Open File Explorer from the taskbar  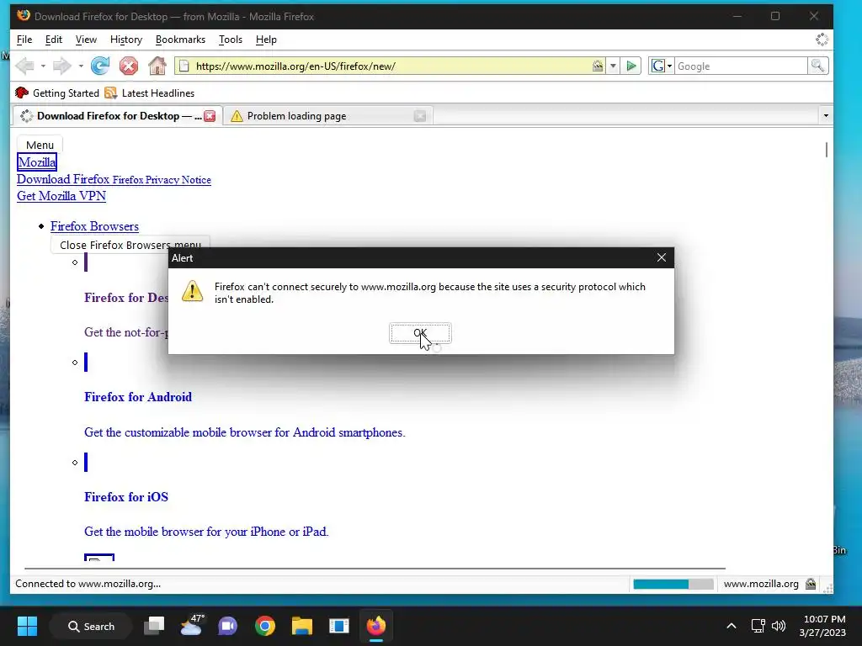click(302, 626)
